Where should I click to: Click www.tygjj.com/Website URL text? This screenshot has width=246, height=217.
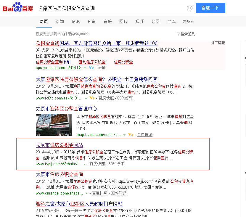point(58,164)
